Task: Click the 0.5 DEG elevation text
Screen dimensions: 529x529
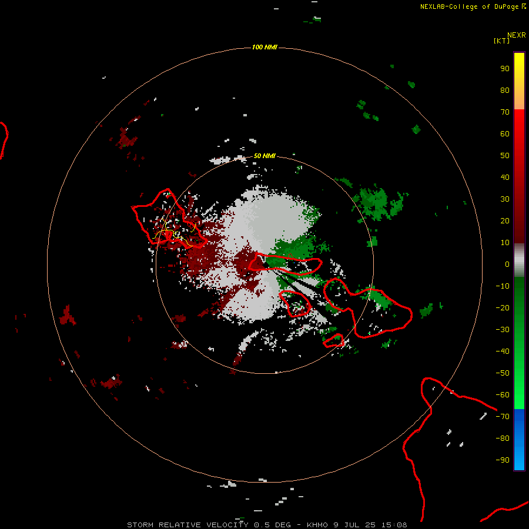Action: (272, 525)
